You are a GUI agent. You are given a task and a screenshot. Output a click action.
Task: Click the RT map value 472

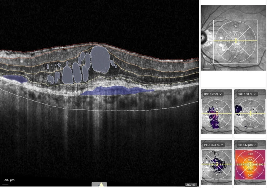(250, 169)
